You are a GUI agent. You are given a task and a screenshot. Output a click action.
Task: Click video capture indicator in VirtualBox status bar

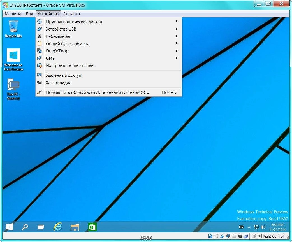[x=240, y=236]
